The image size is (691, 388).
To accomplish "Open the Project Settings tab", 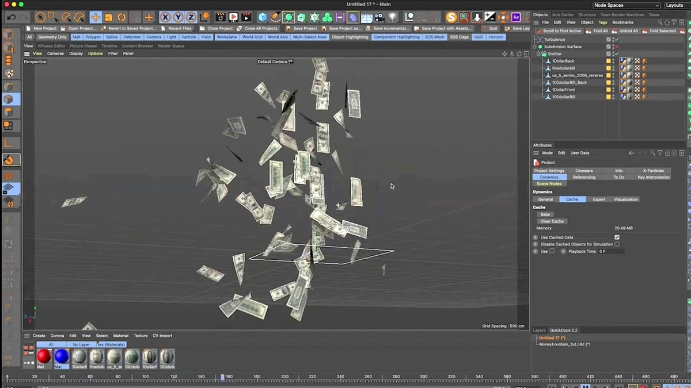I will [549, 171].
